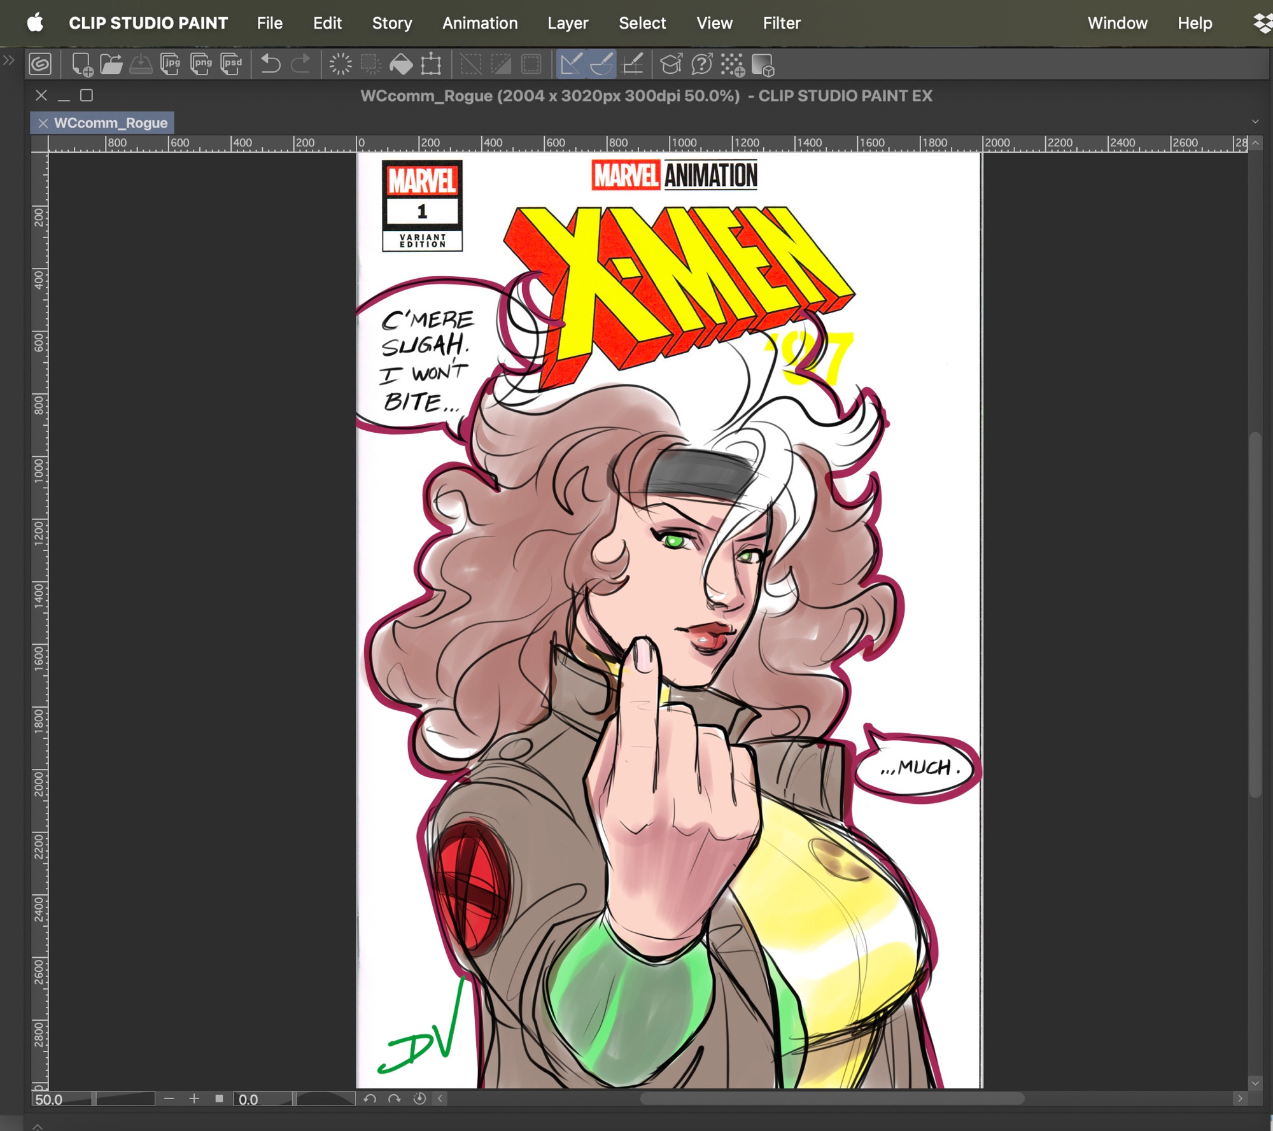Expand the collapsed left palette dock arrows
Image resolution: width=1273 pixels, height=1131 pixels.
(x=9, y=60)
